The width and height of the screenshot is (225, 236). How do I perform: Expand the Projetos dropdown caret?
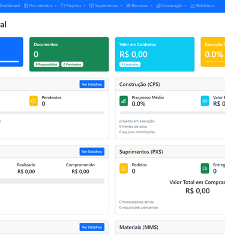[85, 5]
